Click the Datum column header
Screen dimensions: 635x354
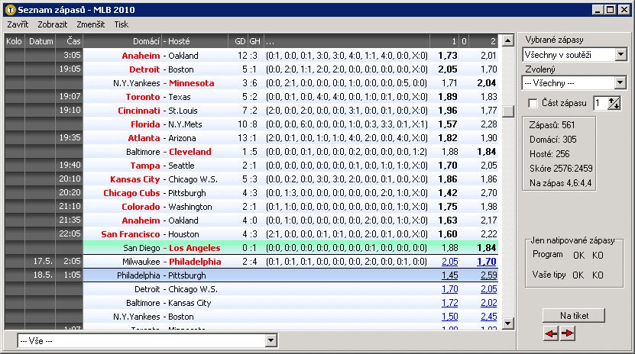pyautogui.click(x=40, y=41)
